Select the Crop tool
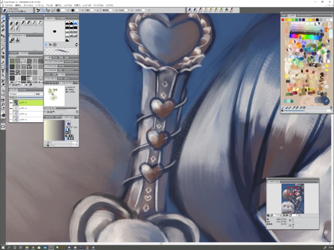 [3, 57]
